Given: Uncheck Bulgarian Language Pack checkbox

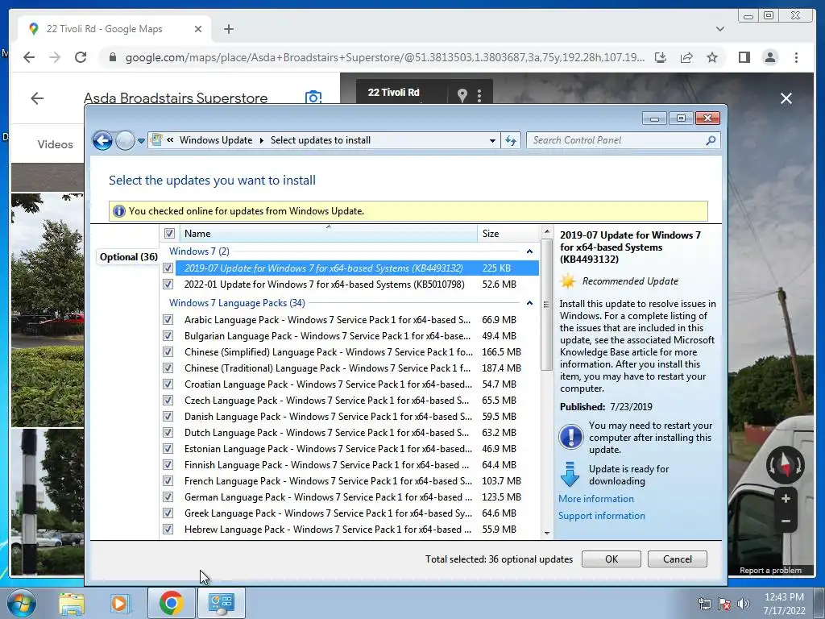Looking at the screenshot, I should click(168, 336).
